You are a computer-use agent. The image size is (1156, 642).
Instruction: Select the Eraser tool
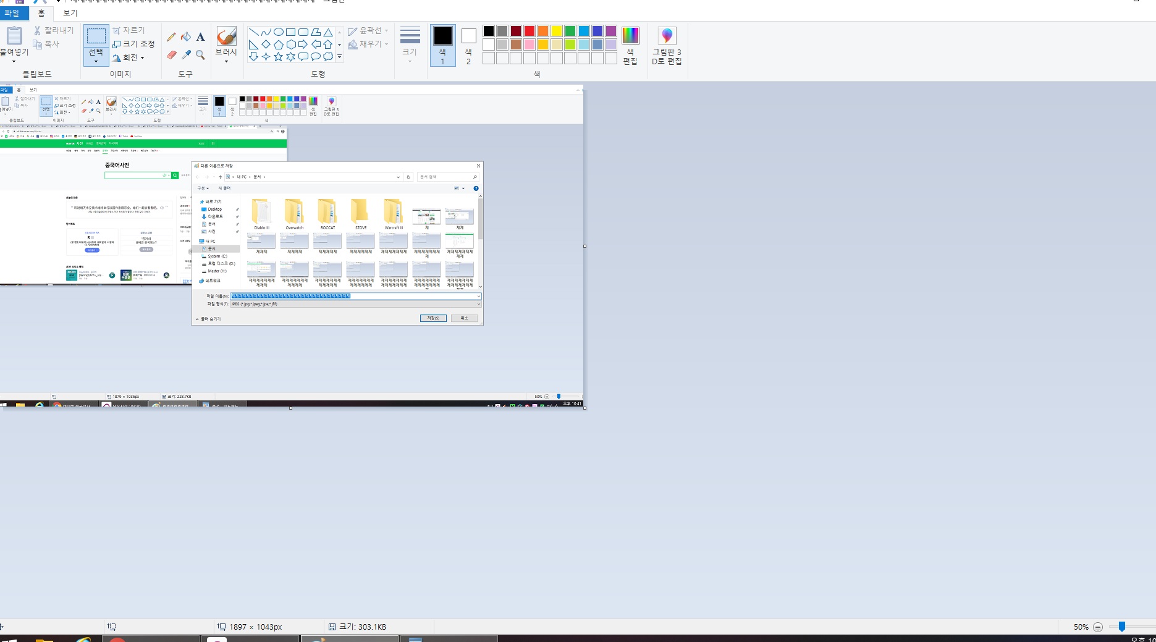171,55
